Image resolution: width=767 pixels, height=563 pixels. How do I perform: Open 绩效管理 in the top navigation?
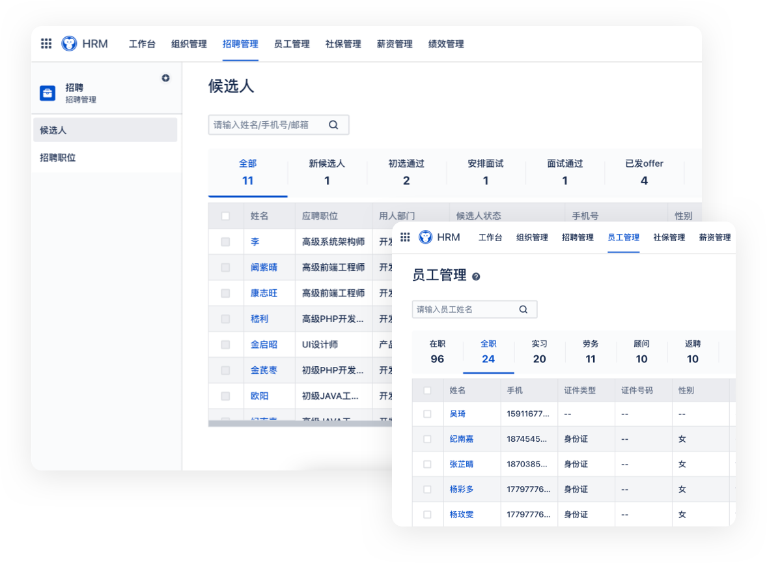[x=446, y=44]
